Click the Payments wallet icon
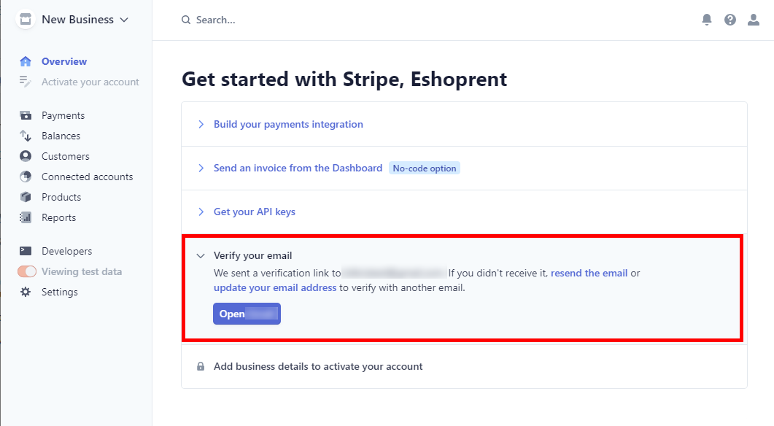 (26, 115)
